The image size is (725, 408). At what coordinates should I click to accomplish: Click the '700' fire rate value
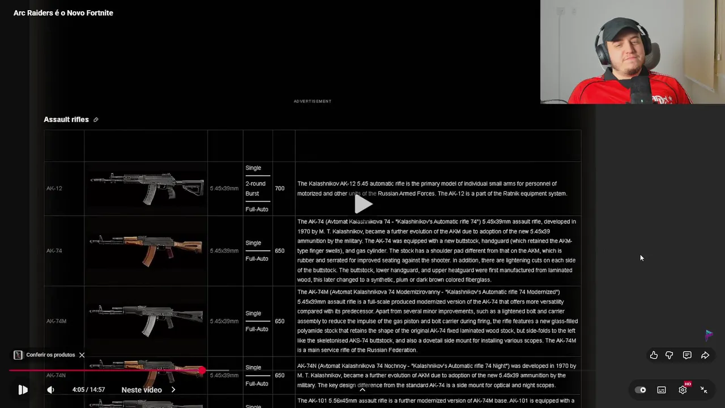click(x=280, y=188)
